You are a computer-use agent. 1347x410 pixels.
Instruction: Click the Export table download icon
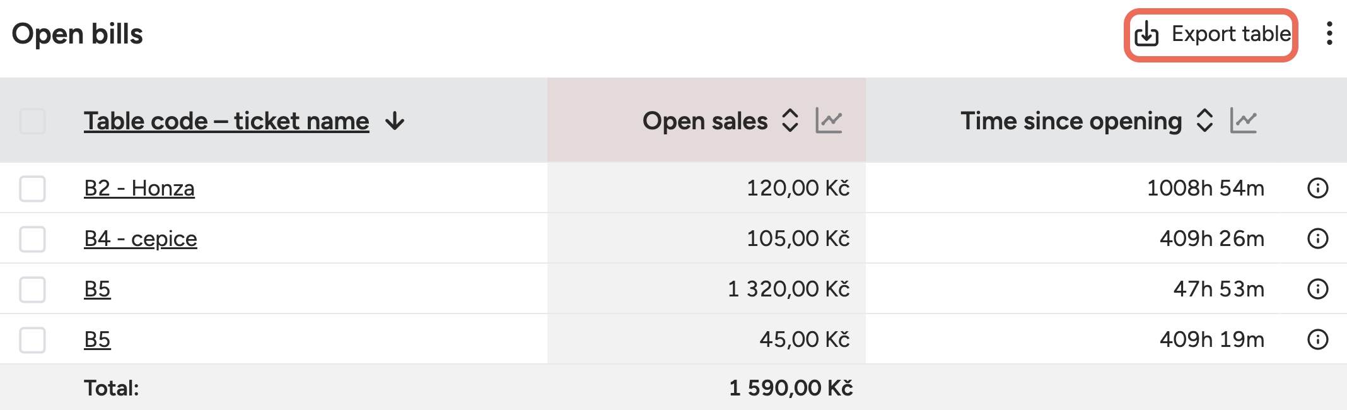click(1146, 34)
